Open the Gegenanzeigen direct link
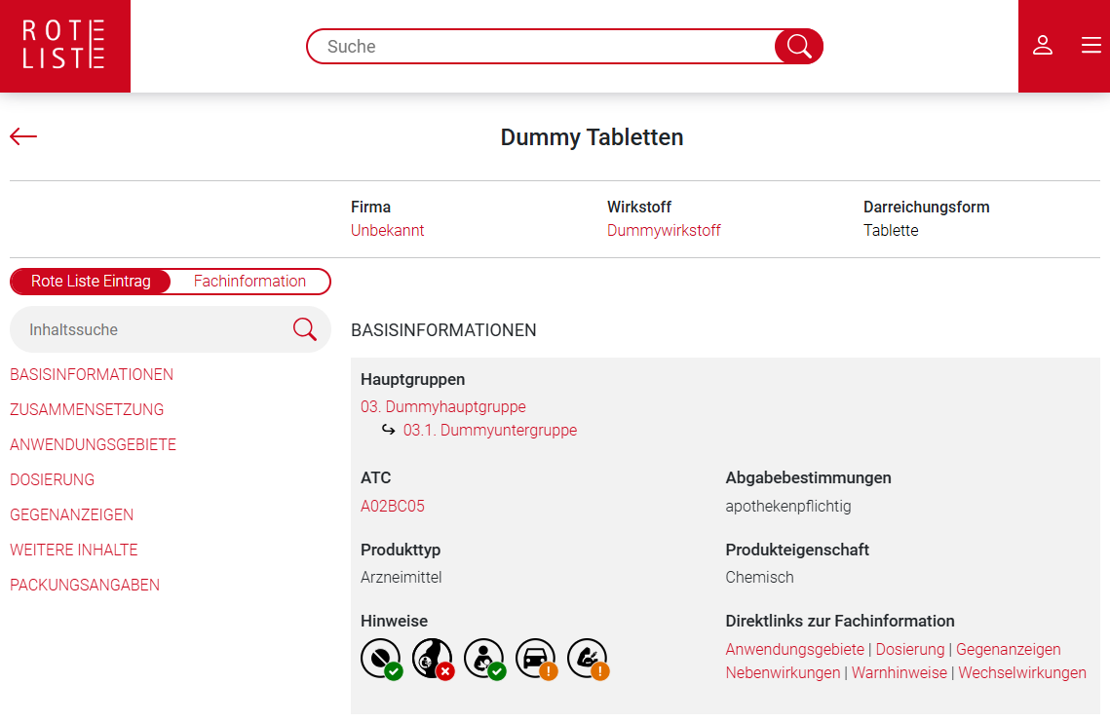This screenshot has width=1110, height=722. (x=1008, y=650)
